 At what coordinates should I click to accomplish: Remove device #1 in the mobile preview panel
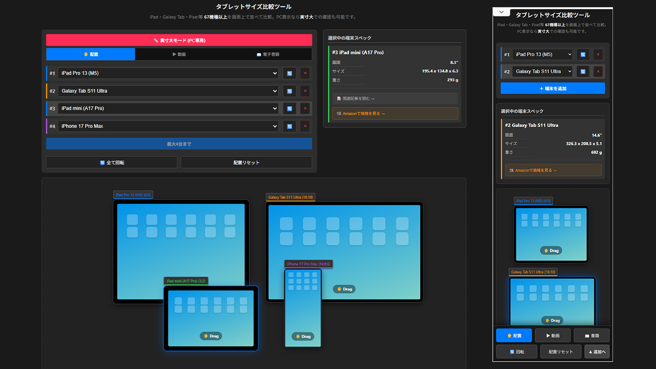(x=598, y=55)
